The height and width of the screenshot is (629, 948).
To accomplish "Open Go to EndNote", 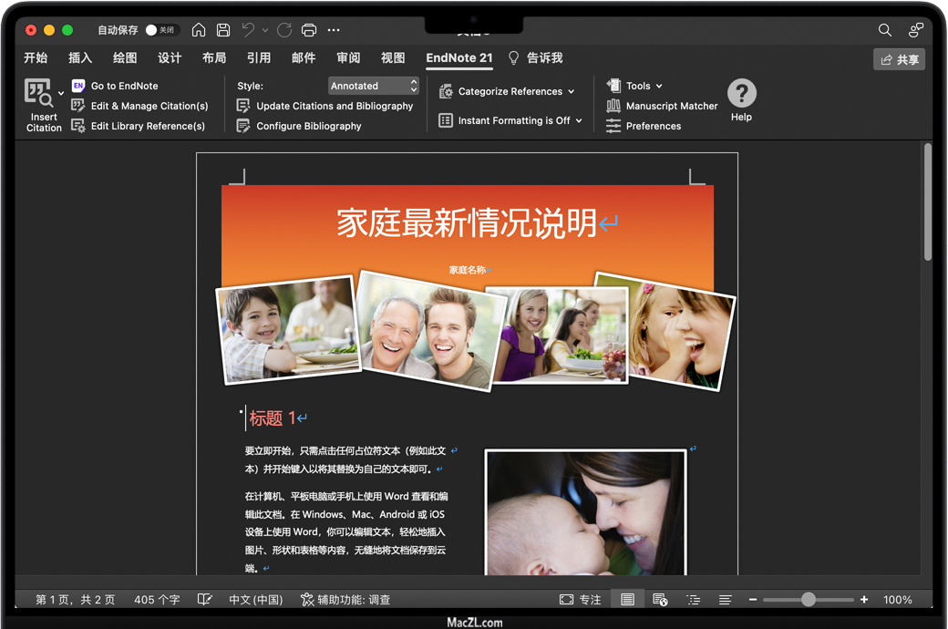I will click(124, 86).
